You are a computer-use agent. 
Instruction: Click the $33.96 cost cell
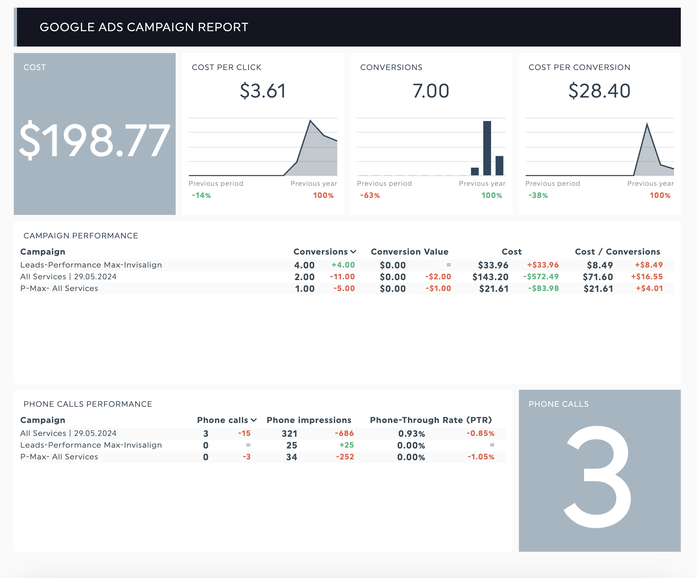pyautogui.click(x=493, y=265)
